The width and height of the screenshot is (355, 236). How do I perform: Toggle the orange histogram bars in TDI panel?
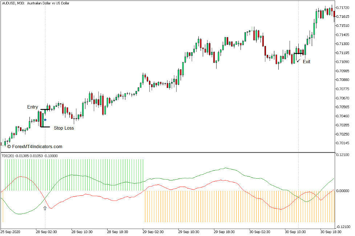point(200,211)
